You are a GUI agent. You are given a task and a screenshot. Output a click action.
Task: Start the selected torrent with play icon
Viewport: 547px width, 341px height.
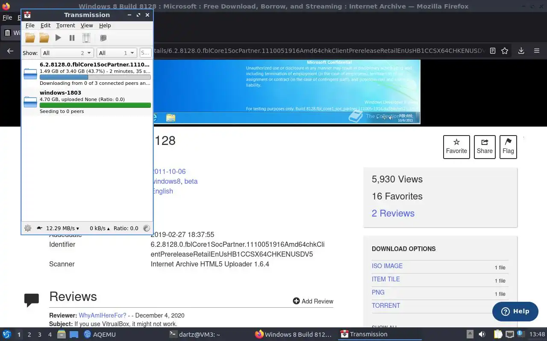pos(58,38)
